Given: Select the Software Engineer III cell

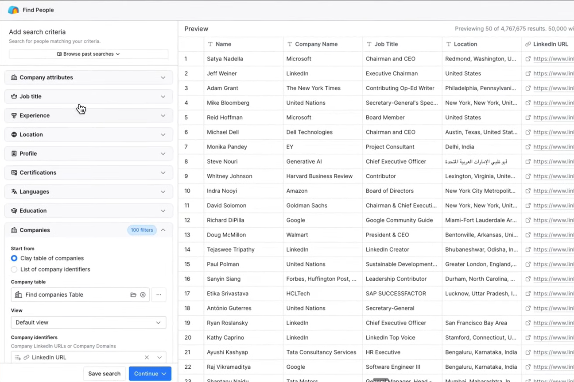Looking at the screenshot, I should point(402,367).
